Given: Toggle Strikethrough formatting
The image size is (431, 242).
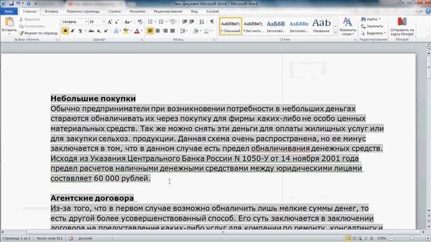Looking at the screenshot, I should click(x=92, y=31).
